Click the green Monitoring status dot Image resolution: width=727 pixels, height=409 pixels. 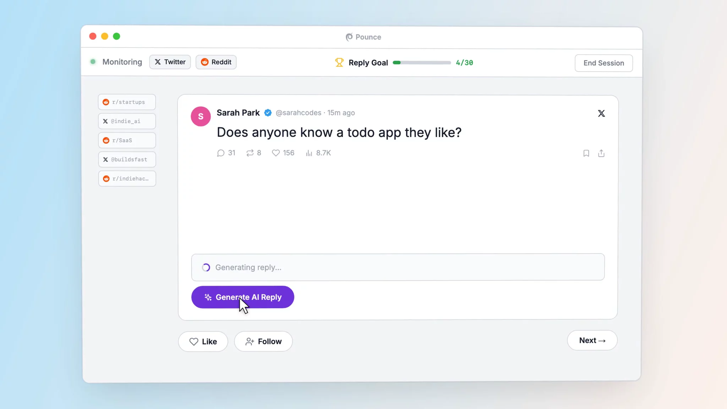point(93,62)
